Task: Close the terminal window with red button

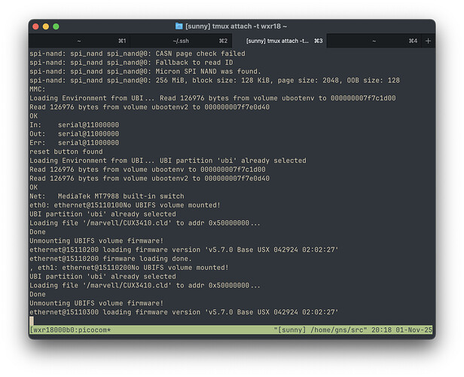Action: (x=36, y=26)
